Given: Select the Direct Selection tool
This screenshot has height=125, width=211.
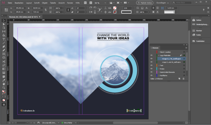Looking at the screenshot, I should [4, 24].
